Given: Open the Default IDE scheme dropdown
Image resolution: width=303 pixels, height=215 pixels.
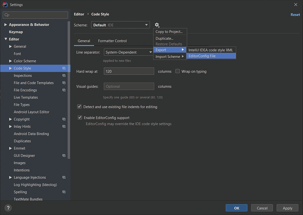Looking at the screenshot, I should (x=120, y=24).
